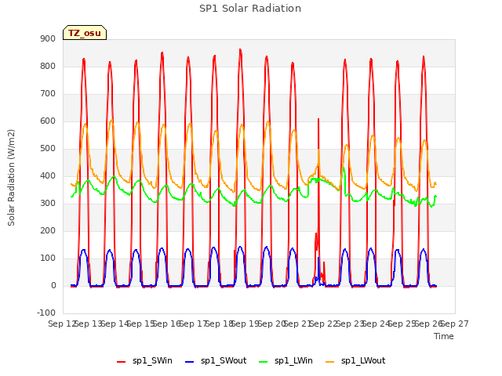The image size is (502, 376).
Task: Click the -100 y-axis tick label
Action: [x=46, y=313]
